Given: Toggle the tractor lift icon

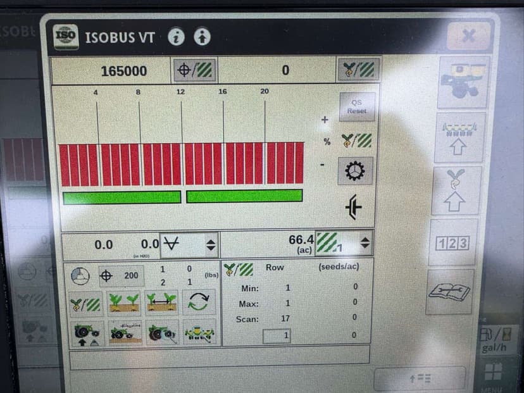Looking at the screenshot, I should tap(87, 332).
